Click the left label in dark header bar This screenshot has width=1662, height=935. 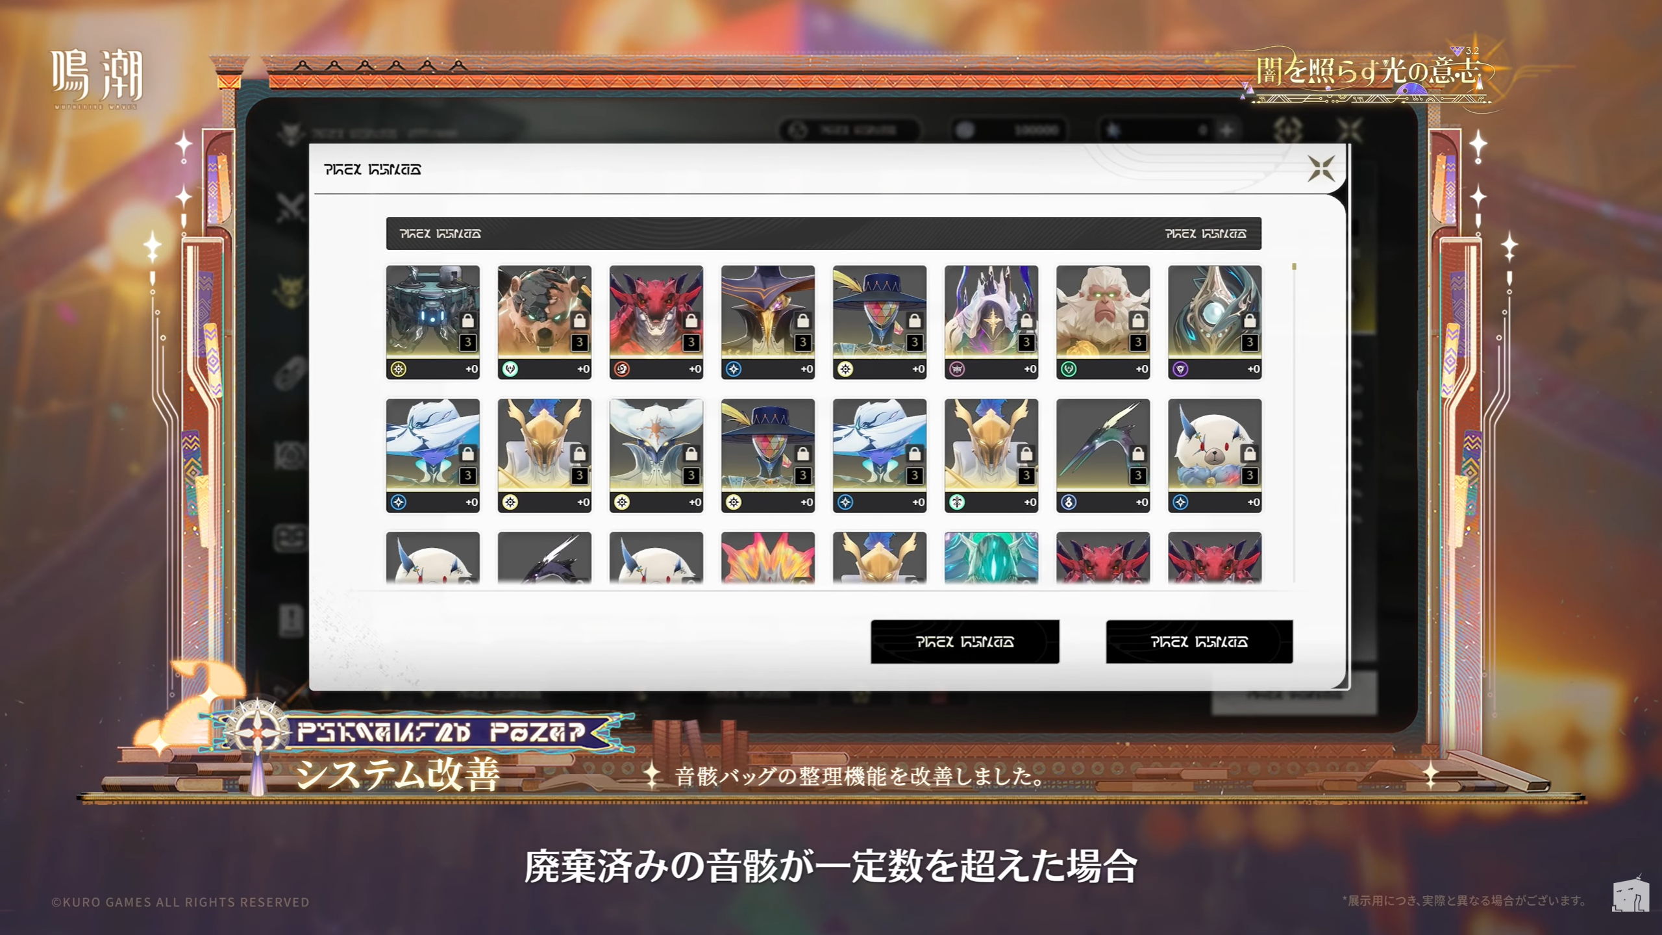[x=440, y=234]
